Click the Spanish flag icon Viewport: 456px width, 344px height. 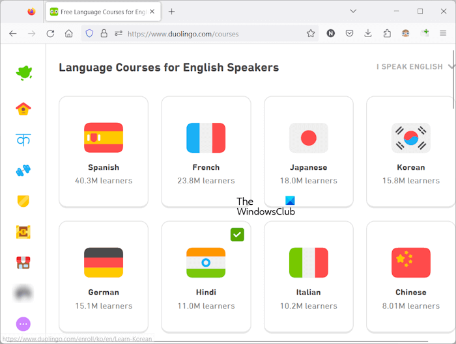(104, 138)
